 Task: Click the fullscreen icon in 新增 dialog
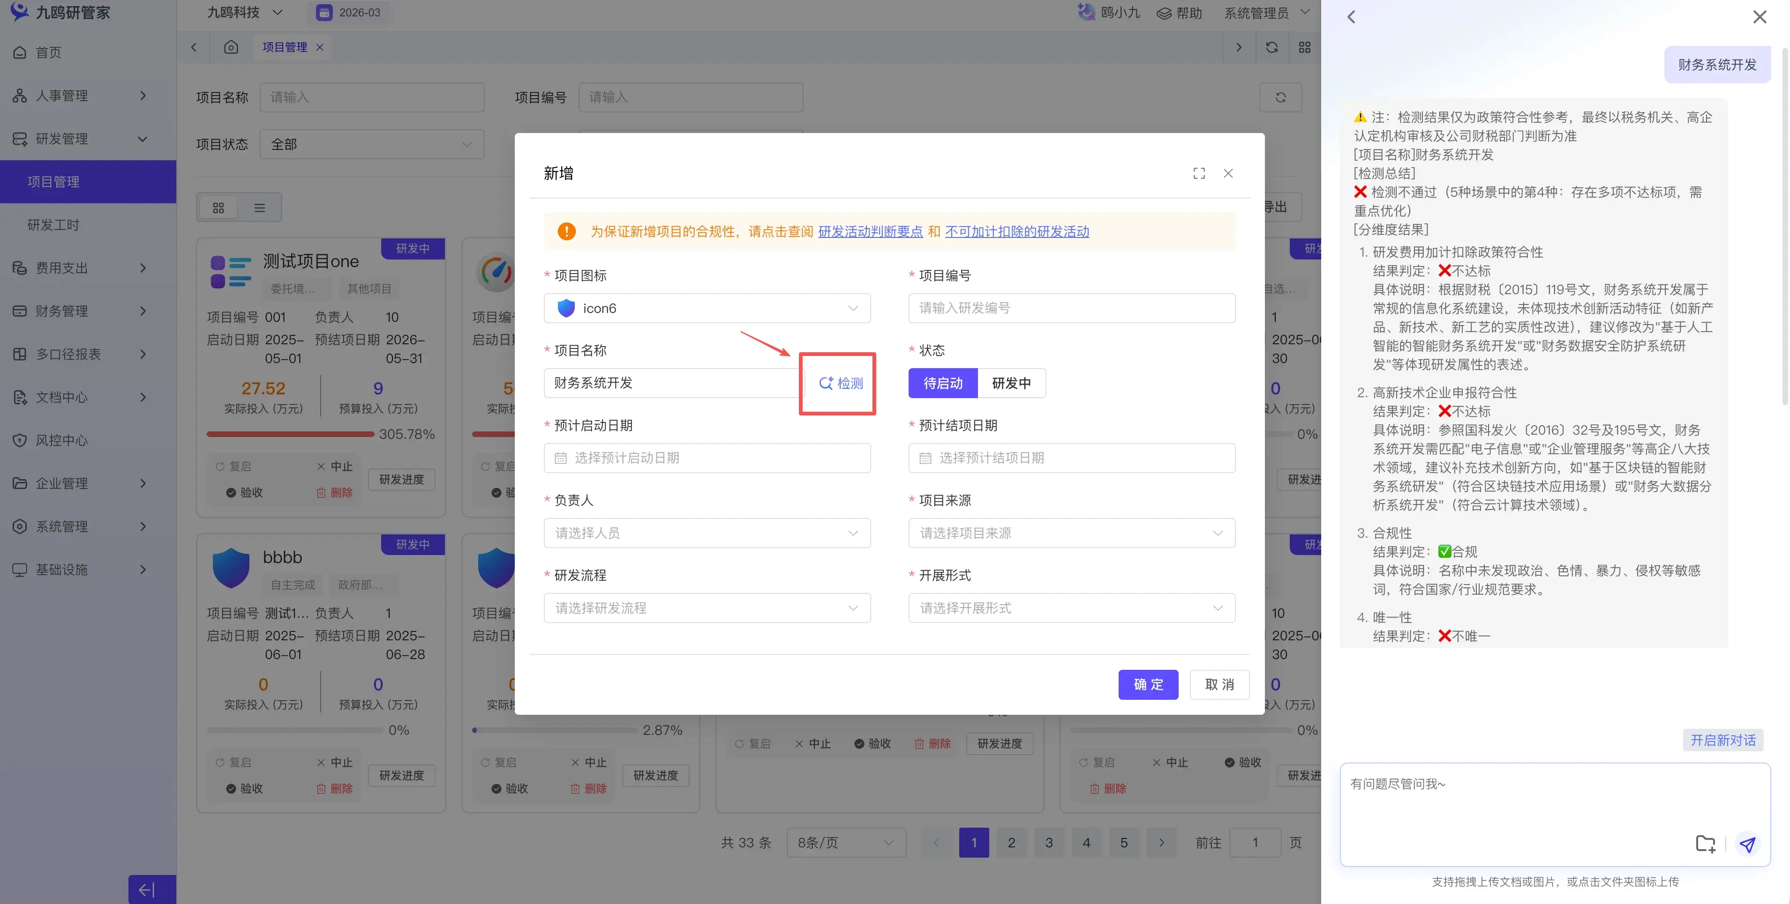pos(1199,173)
